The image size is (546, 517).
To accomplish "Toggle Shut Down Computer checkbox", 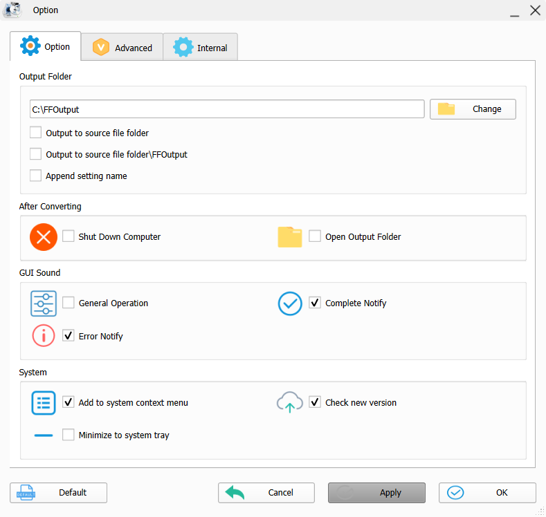I will pos(69,236).
